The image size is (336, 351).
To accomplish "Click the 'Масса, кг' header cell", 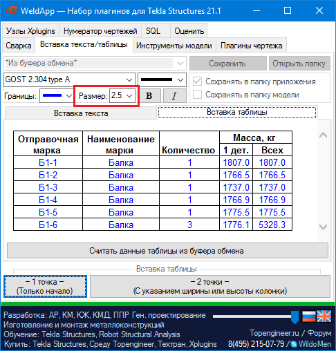I will coord(255,137).
